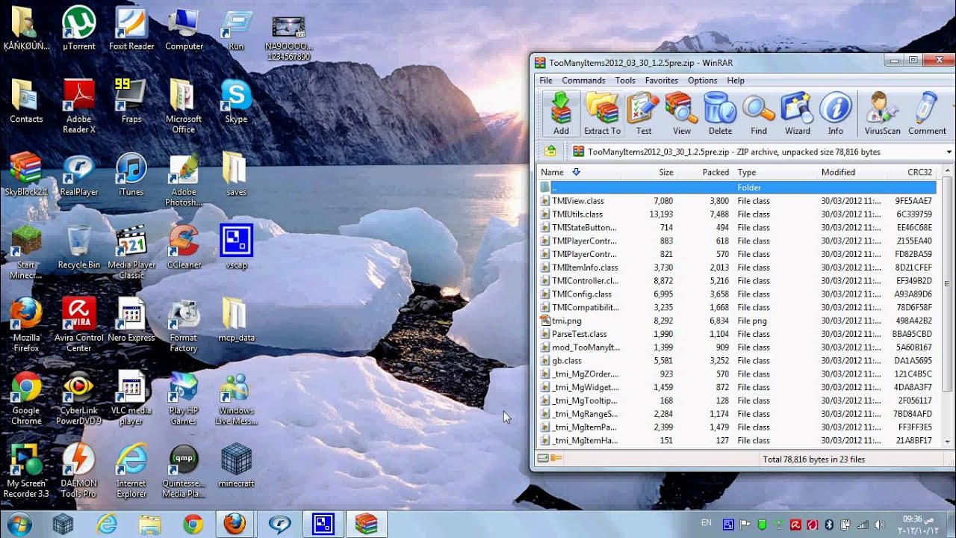Select RealPlayer desktop icon
This screenshot has width=956, height=538.
click(x=78, y=174)
